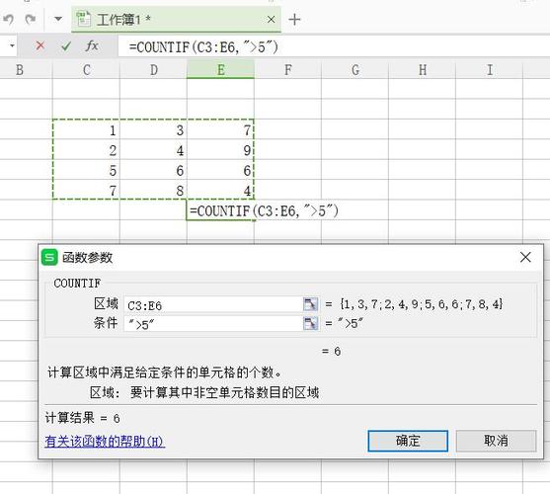Click the 取消 cancel button
The height and width of the screenshot is (494, 550).
pos(496,441)
